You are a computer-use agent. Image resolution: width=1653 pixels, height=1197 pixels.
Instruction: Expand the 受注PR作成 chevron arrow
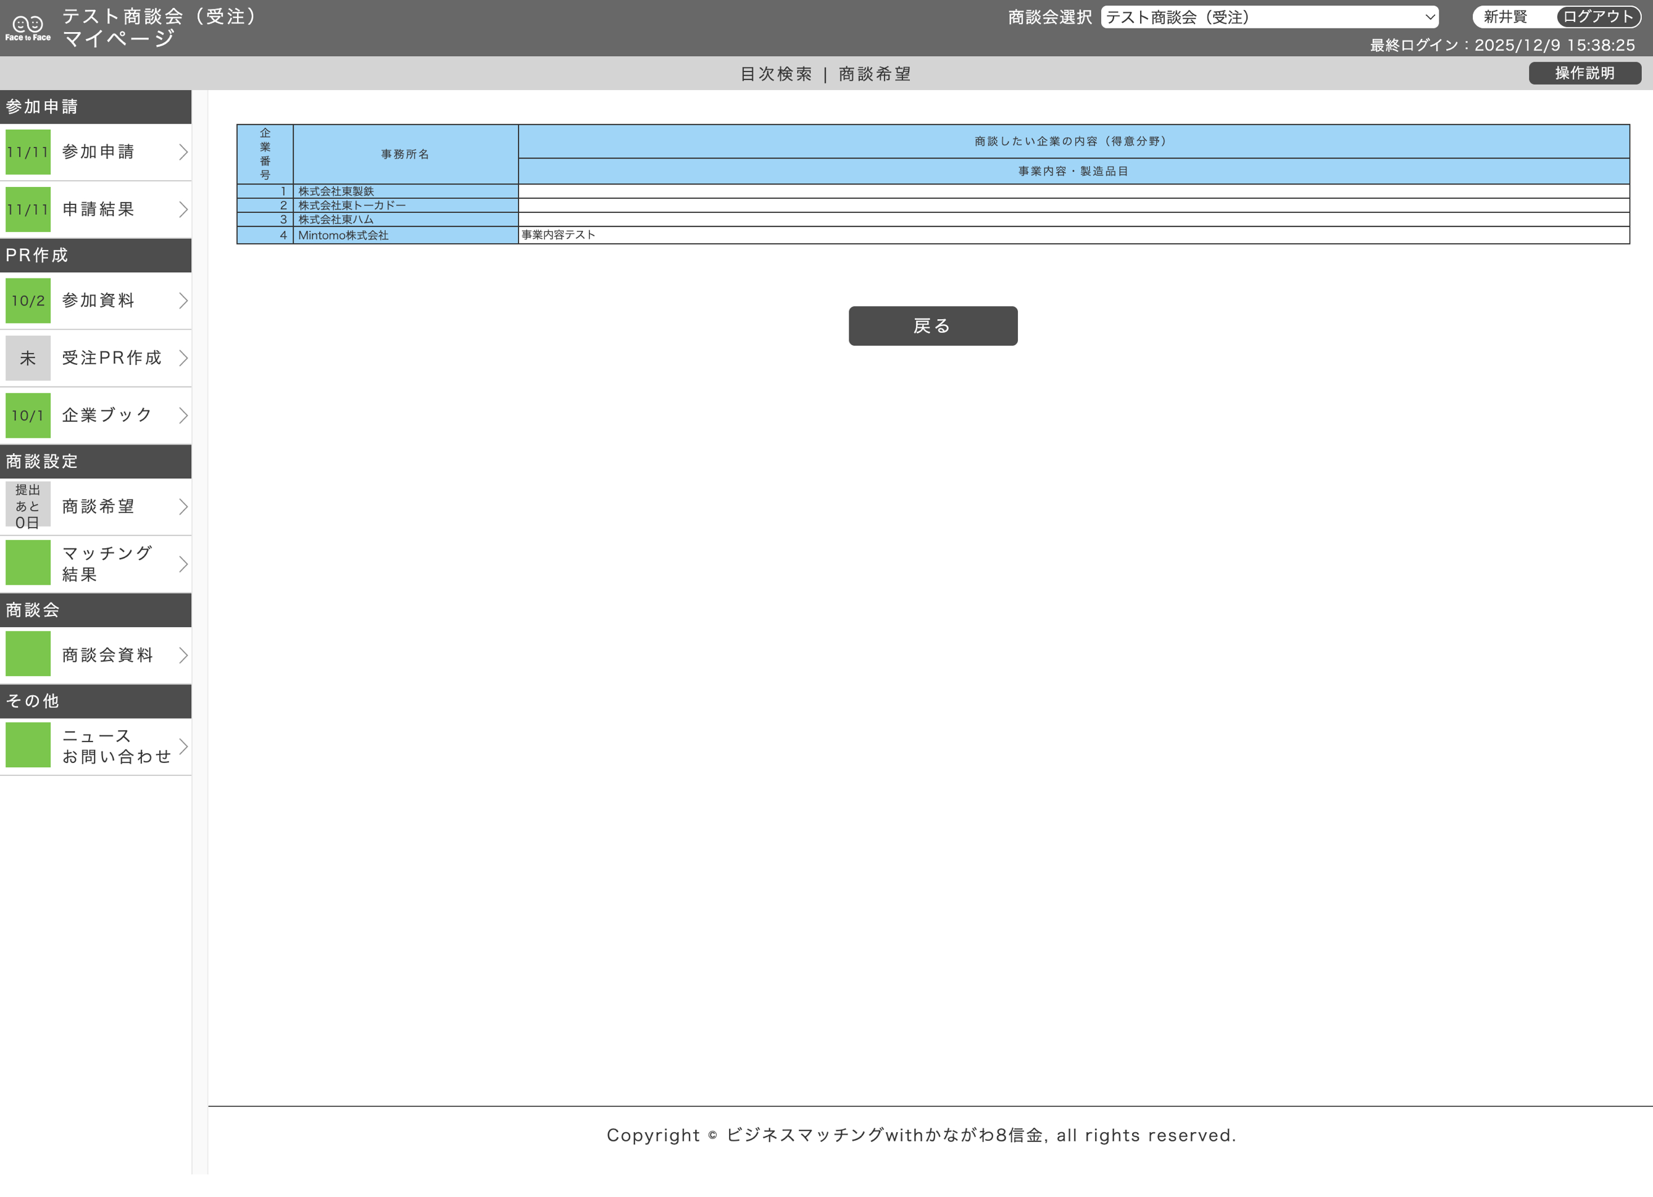pos(183,358)
